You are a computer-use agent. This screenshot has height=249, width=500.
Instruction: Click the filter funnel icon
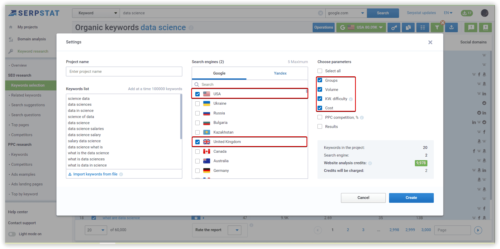point(437,27)
